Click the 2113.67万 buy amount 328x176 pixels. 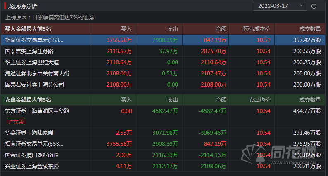(x=119, y=51)
